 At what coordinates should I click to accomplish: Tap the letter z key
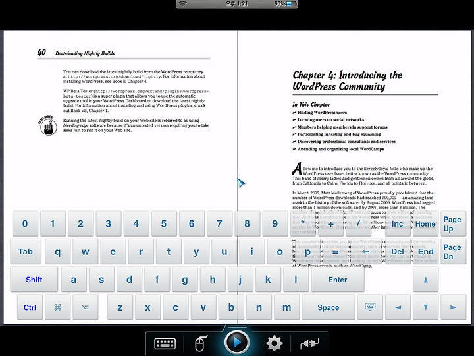tap(120, 307)
